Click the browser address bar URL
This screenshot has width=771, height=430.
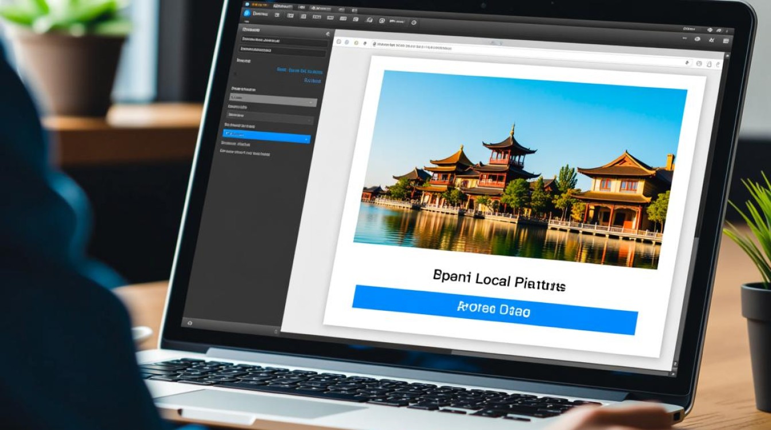point(413,45)
